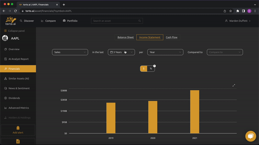
Task: Click the Advanced Metrics chart icon
Action: click(x=6, y=108)
